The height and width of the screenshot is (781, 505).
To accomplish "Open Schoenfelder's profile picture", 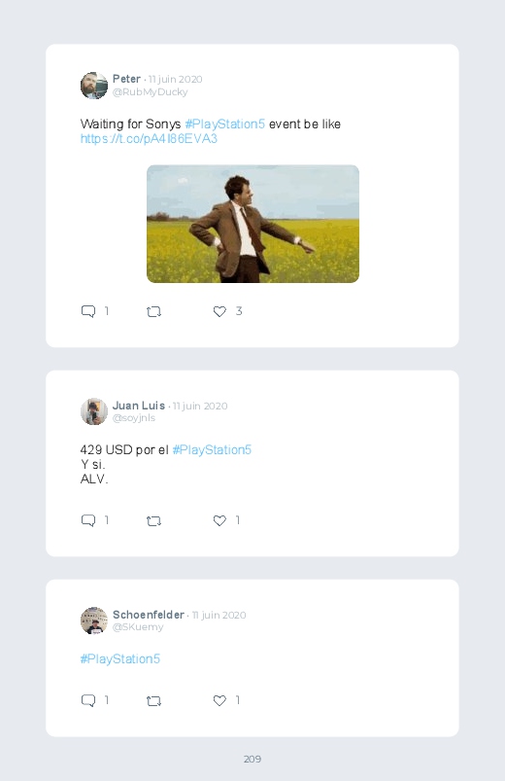I will pyautogui.click(x=94, y=621).
